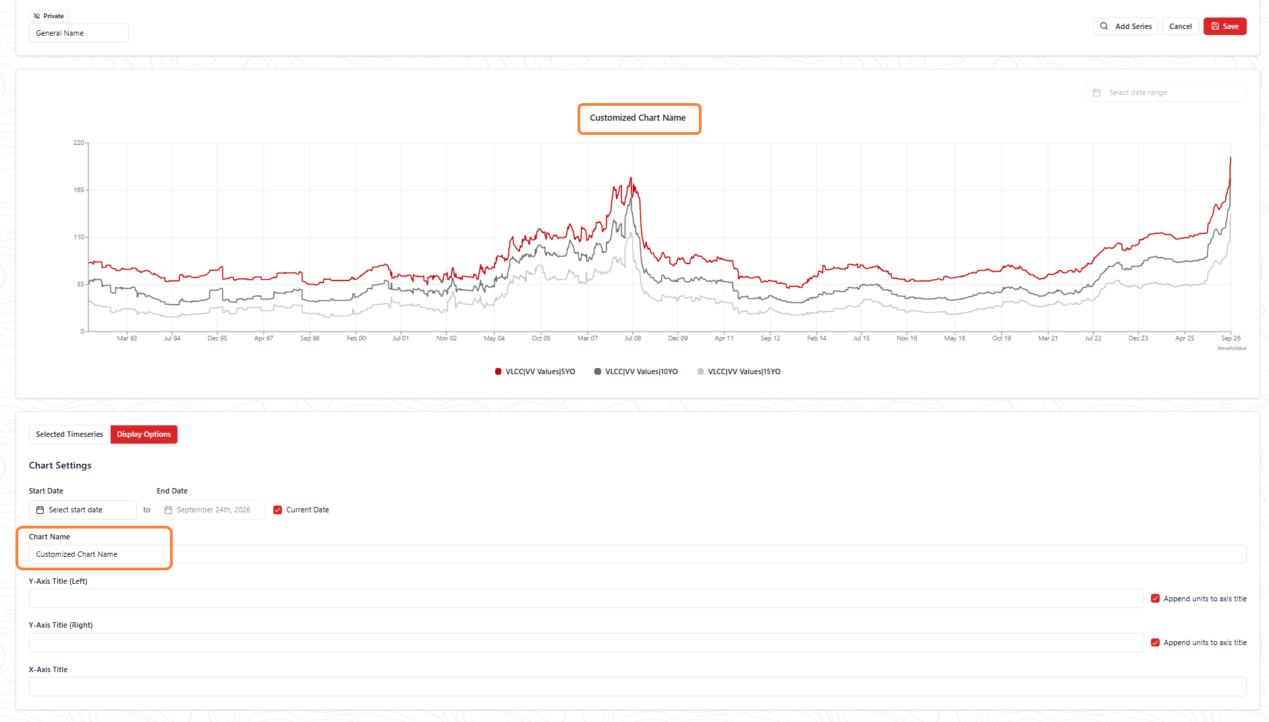The width and height of the screenshot is (1269, 722).
Task: Click calendar icon in End Date field
Action: (x=168, y=510)
